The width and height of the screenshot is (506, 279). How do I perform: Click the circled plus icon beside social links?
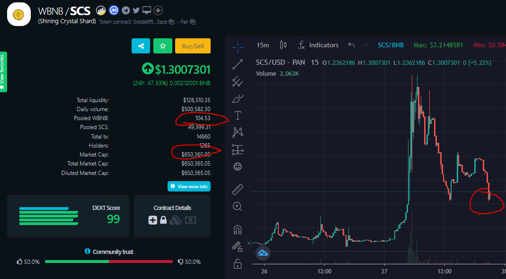point(158,11)
